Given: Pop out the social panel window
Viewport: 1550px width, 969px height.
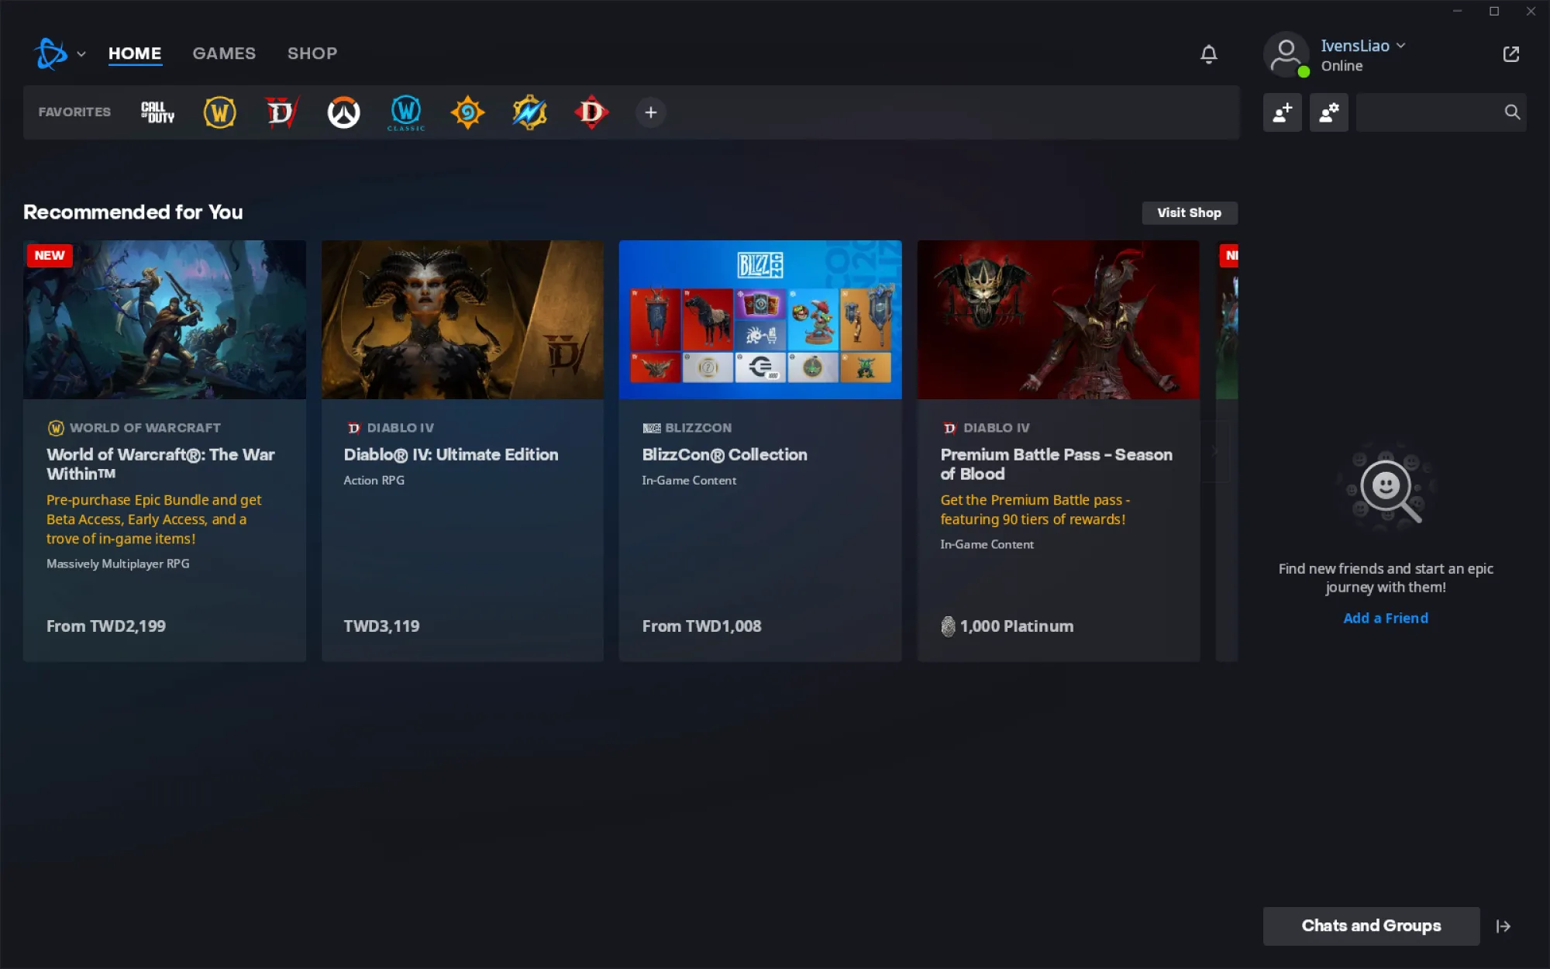Looking at the screenshot, I should 1510,53.
